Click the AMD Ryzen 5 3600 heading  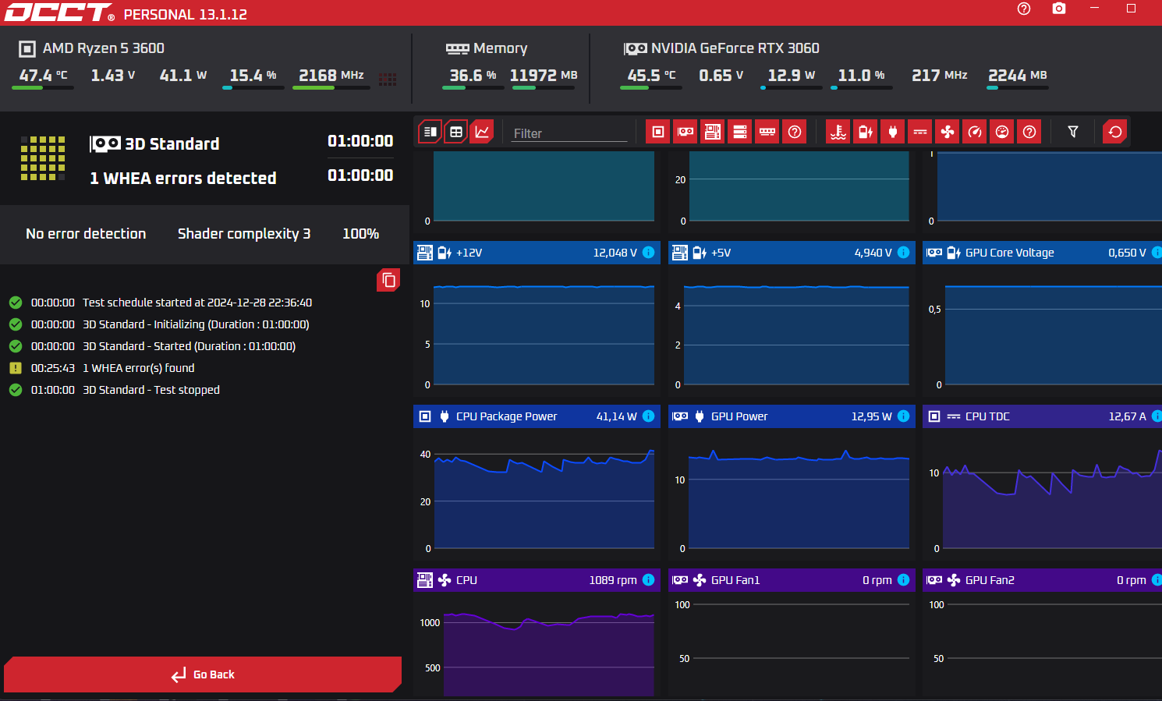click(103, 48)
